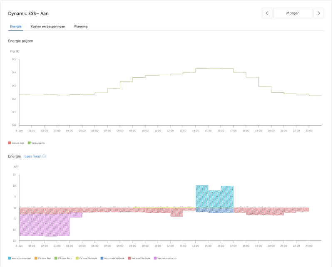
Task: Click the Lees meer link
Action: point(33,156)
